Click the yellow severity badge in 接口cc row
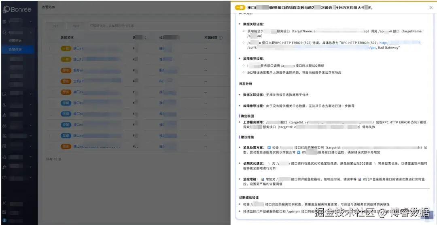 pos(66,48)
